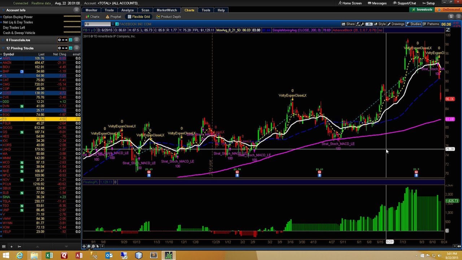Select the pan crosshair tool below chart

(x=84, y=246)
